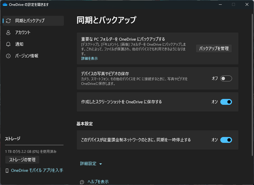Click the person icon beside アカウント
The height and width of the screenshot is (185, 254).
click(8, 32)
